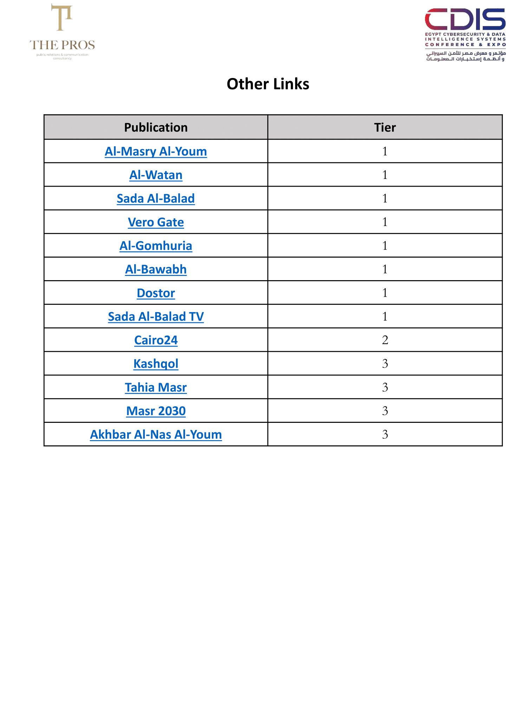Open the Sada Al-Balad TV link

coord(156,317)
